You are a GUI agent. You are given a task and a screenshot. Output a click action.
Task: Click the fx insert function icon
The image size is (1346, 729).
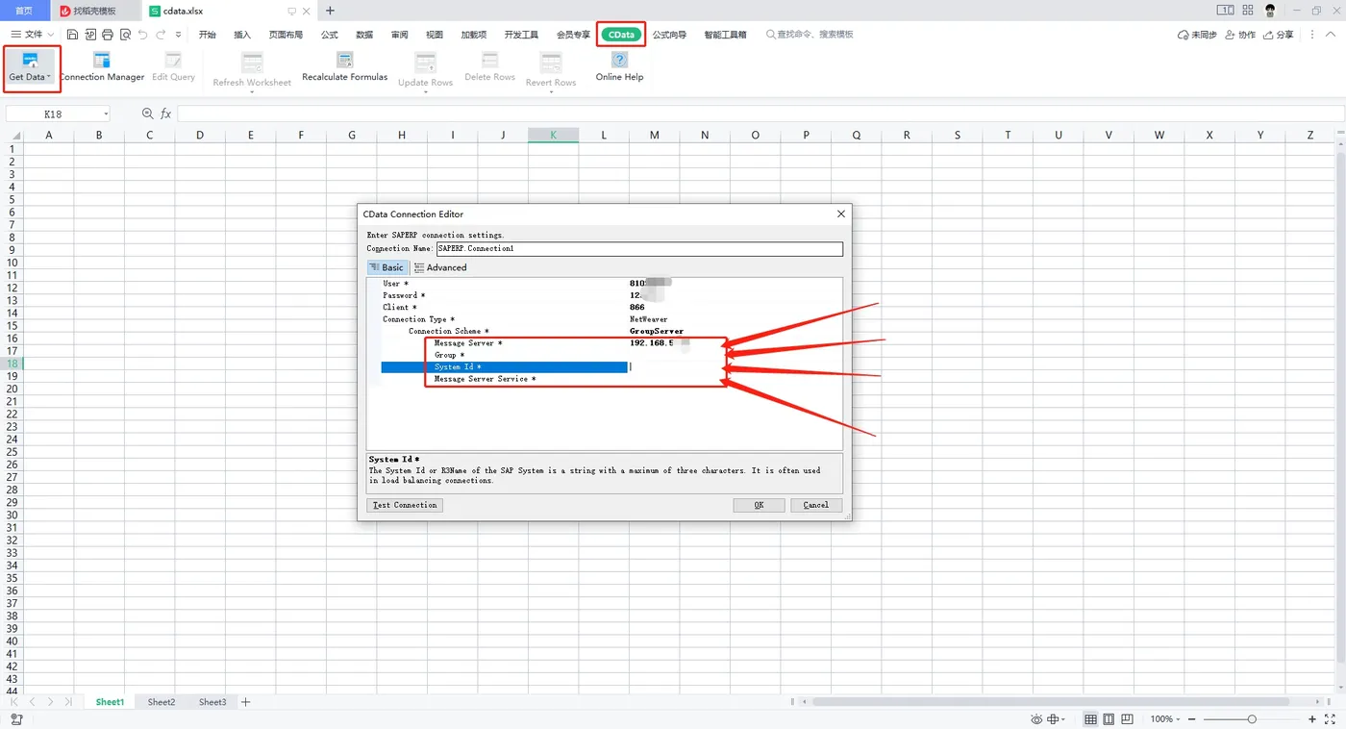[165, 113]
